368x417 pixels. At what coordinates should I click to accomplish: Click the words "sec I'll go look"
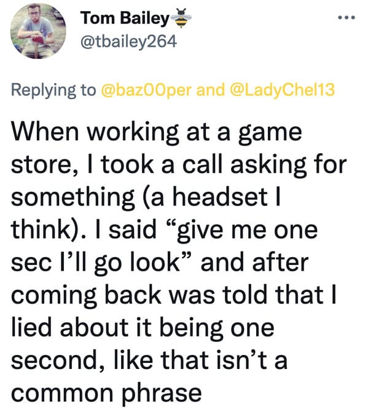point(96,263)
